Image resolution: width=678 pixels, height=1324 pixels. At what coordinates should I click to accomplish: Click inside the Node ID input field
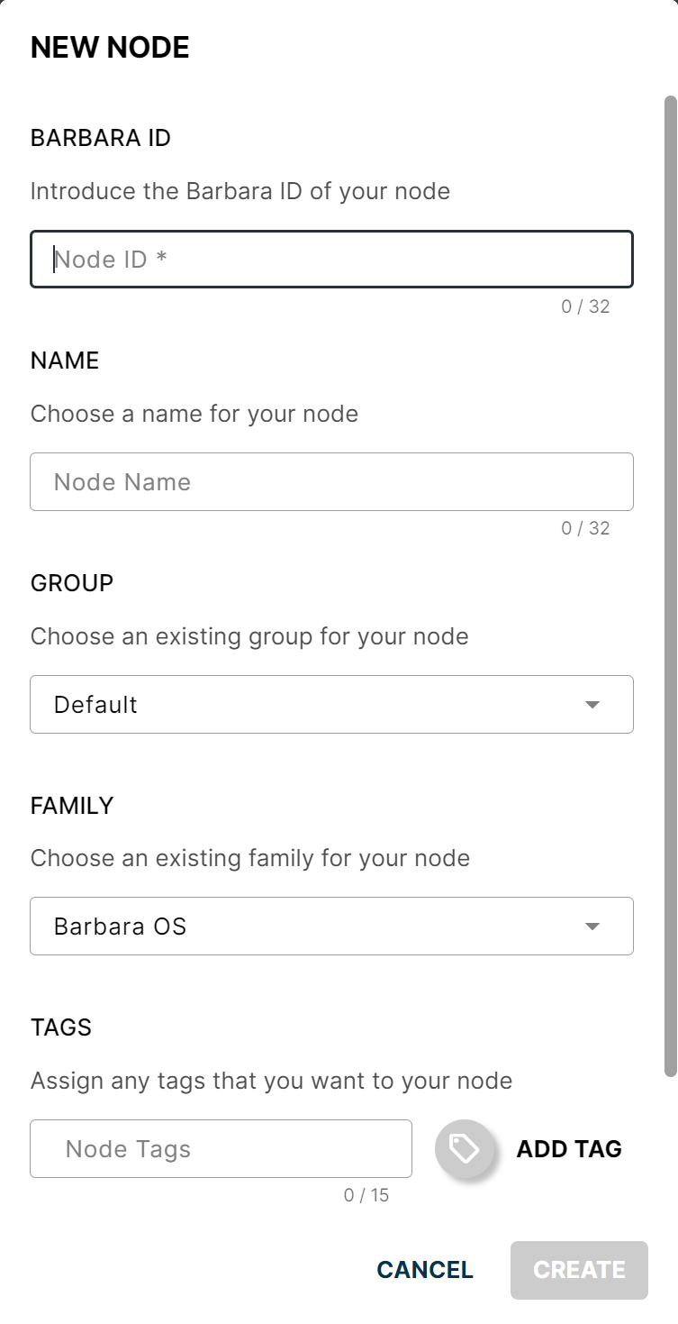pyautogui.click(x=331, y=259)
